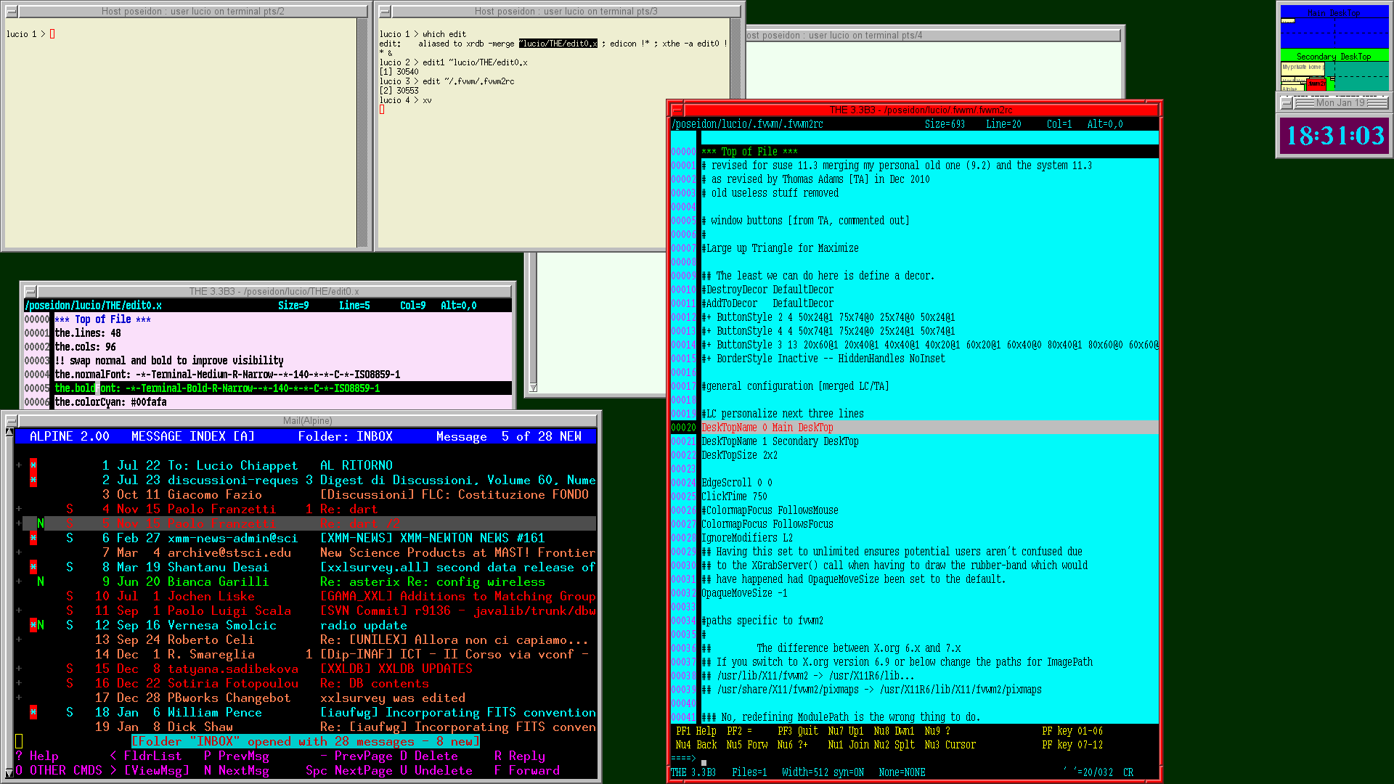Click 'the.boldFont' line in edit0.x window

[283, 388]
